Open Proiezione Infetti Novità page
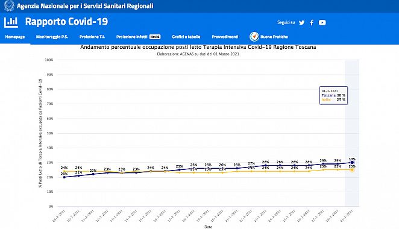Viewport: 399px width, 229px height. click(x=139, y=37)
